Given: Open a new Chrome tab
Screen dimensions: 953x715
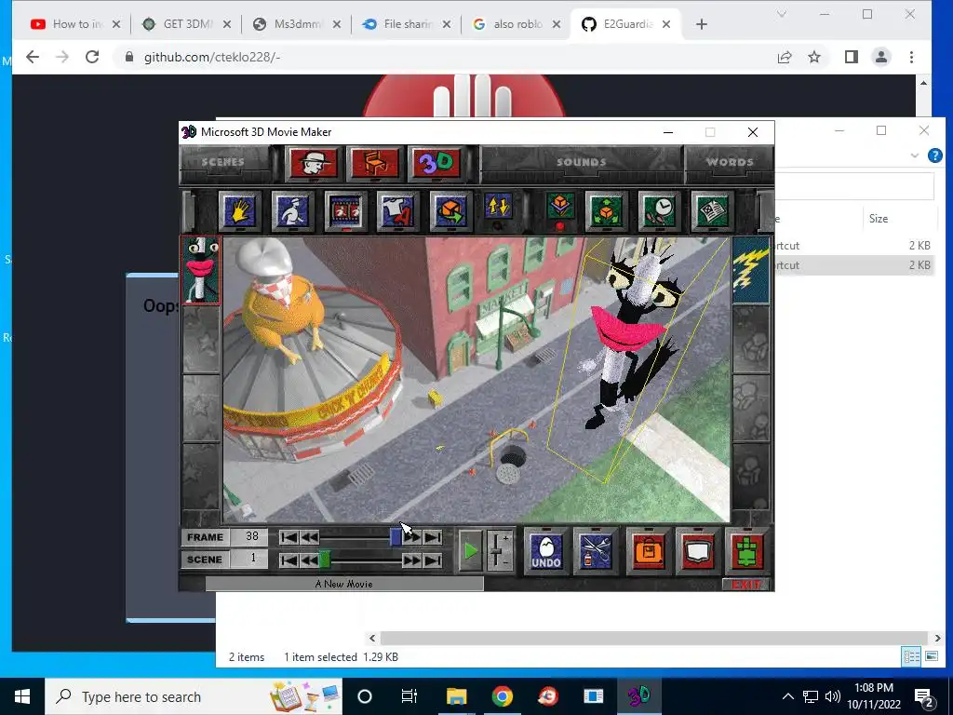Looking at the screenshot, I should [x=702, y=24].
